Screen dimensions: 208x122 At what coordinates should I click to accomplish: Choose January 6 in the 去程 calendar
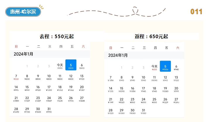click(x=82, y=66)
